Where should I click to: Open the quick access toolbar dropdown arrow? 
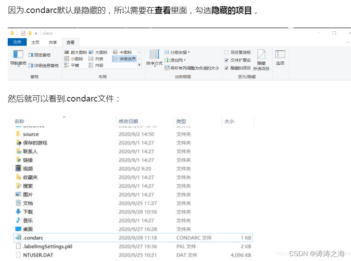tap(36, 34)
